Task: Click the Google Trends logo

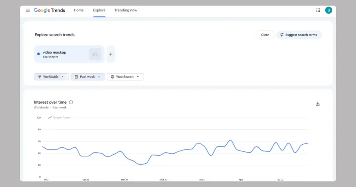Action: pyautogui.click(x=49, y=10)
